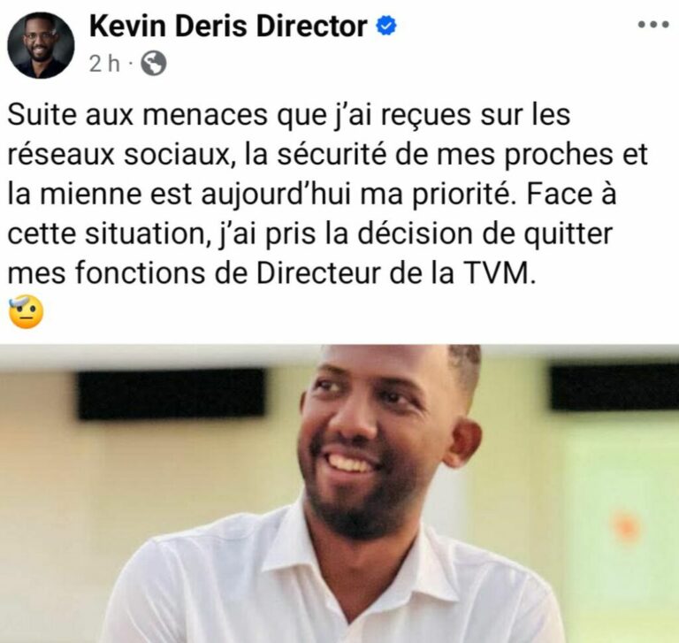Image resolution: width=679 pixels, height=643 pixels.
Task: Click the word "Director" in the author name
Action: tap(311, 27)
